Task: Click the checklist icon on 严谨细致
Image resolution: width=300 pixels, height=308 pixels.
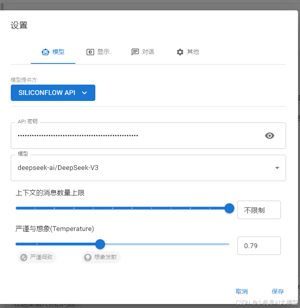Action: click(x=24, y=257)
